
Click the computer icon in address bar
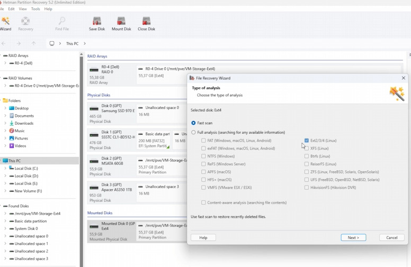tap(52, 43)
